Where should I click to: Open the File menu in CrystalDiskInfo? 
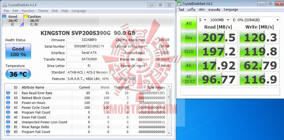click(x=6, y=11)
